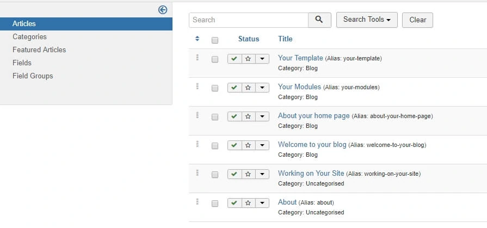Viewport: 487px width, 228px height.
Task: Select the checkbox beside Your Template
Action: coord(214,59)
